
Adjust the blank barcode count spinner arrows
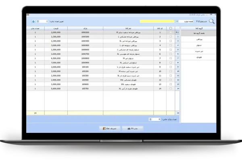150,119
